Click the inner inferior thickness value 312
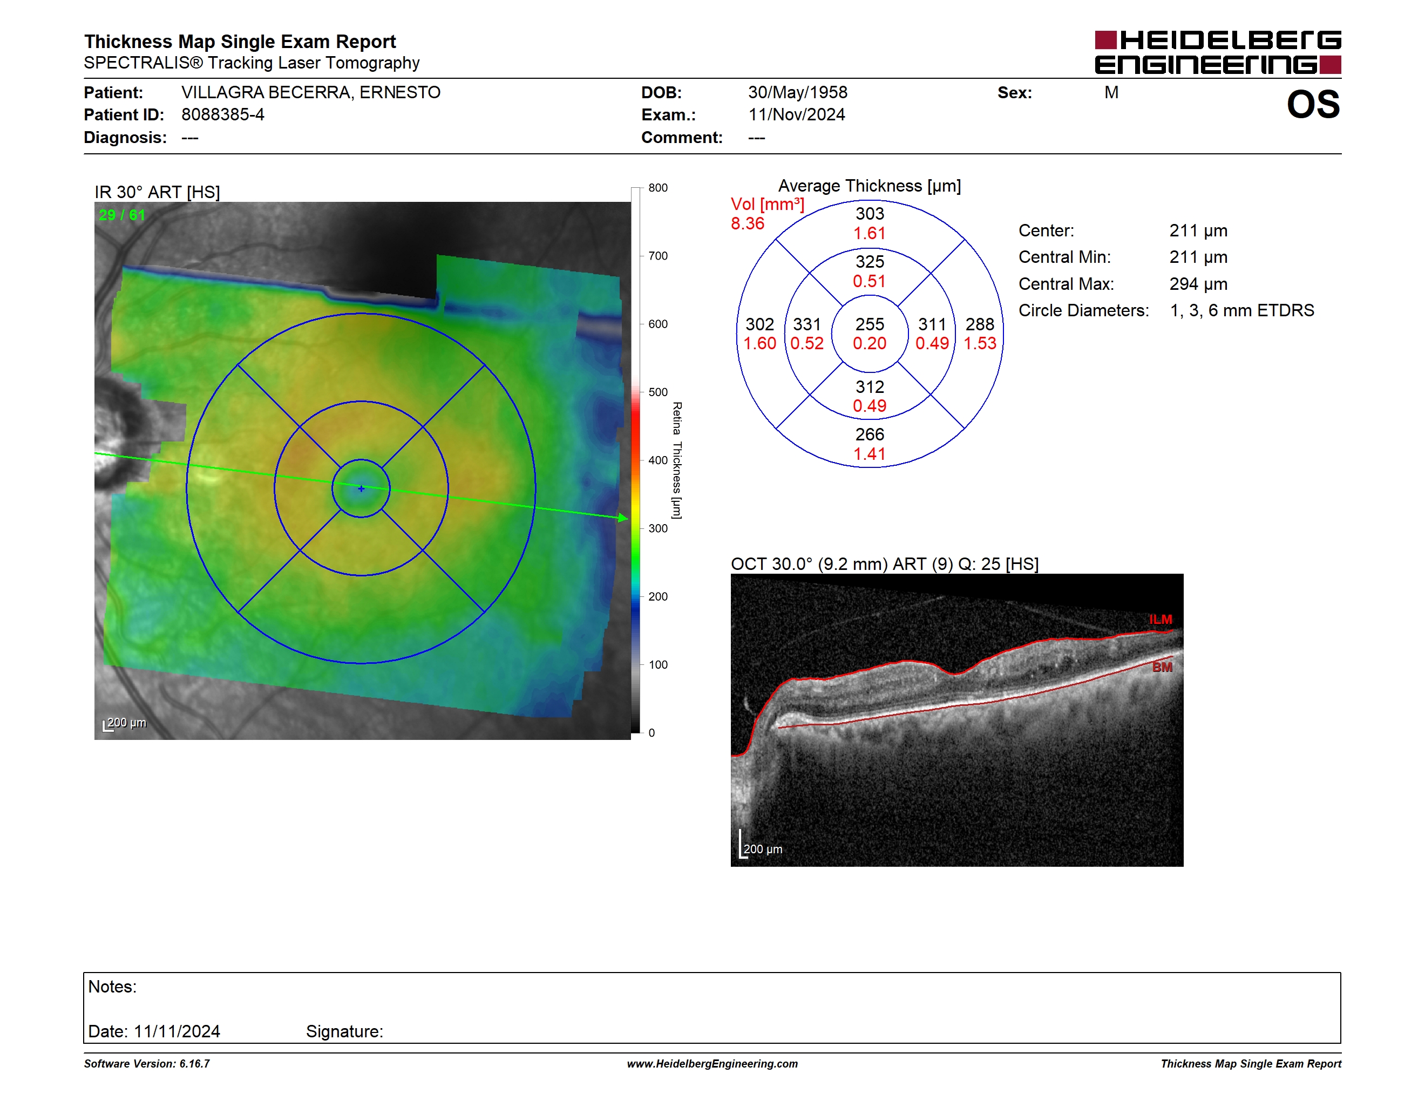1425x1101 pixels. [x=870, y=387]
